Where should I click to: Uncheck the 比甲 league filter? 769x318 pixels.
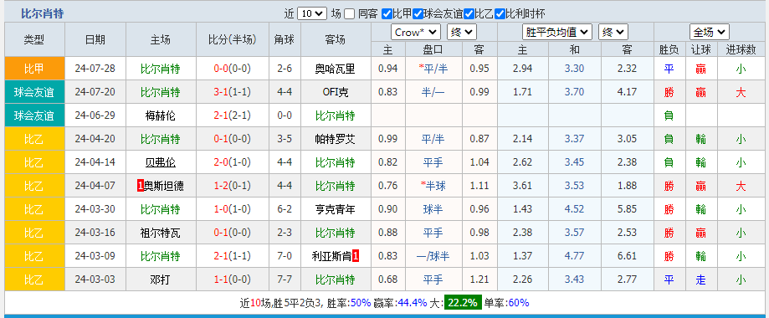click(387, 13)
